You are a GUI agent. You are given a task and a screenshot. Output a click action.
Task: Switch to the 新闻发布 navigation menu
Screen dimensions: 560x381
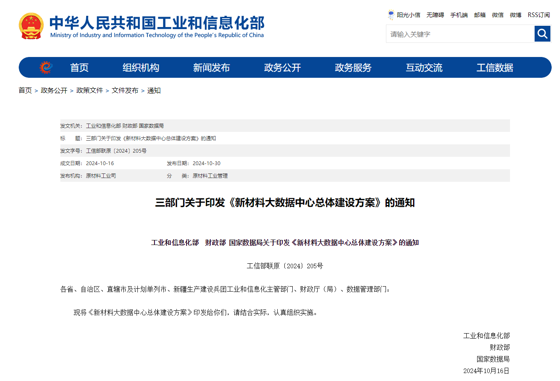pos(212,67)
